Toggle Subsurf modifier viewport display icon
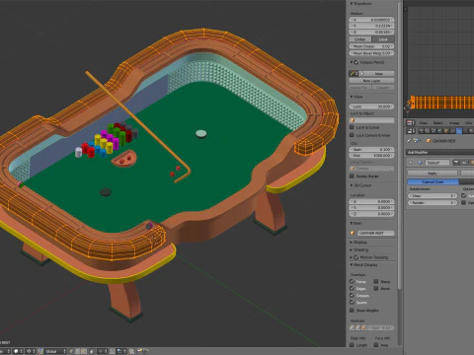The image size is (474, 355). [x=464, y=163]
